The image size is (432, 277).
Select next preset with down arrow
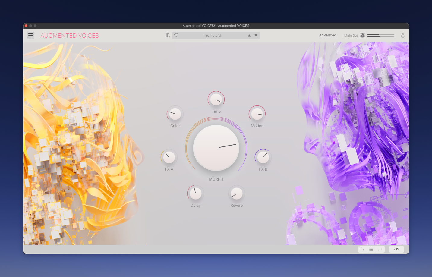click(x=256, y=36)
